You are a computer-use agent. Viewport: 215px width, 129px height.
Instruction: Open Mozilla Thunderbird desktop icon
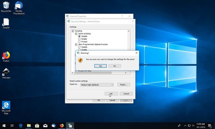[x=19, y=8]
